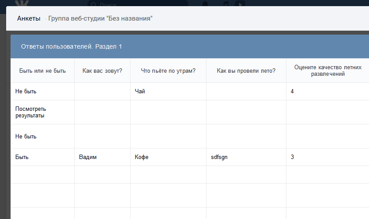This screenshot has width=369, height=219.
Task: Select Не быть cell below Посмотреть результаты
Action: pyautogui.click(x=42, y=136)
